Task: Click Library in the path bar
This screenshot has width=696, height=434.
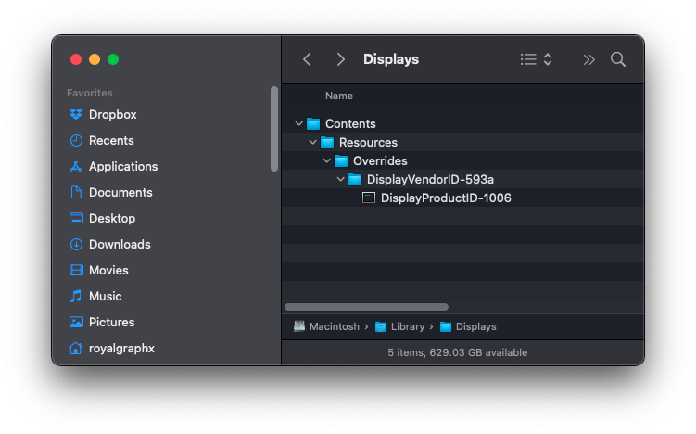Action: pos(407,326)
